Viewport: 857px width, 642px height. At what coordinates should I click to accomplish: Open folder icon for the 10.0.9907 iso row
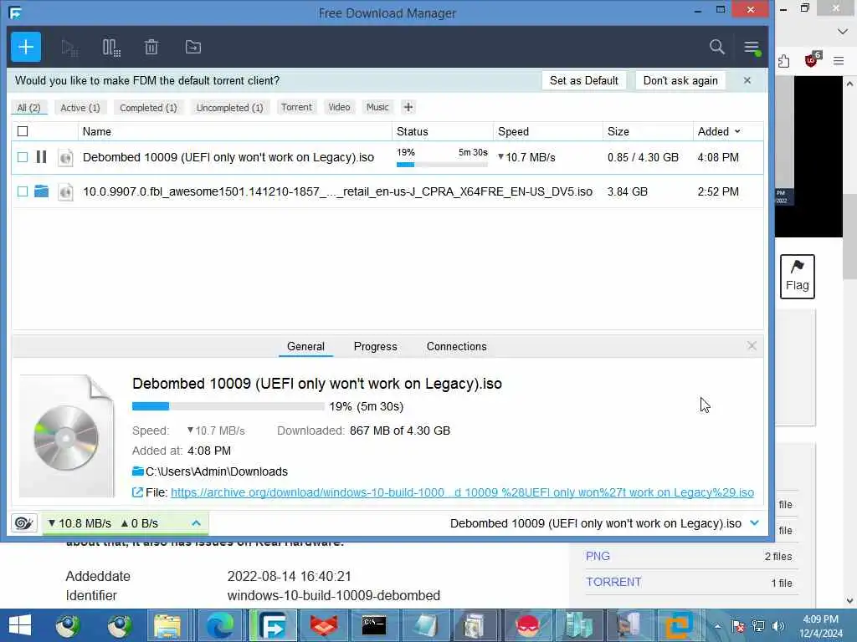[42, 191]
